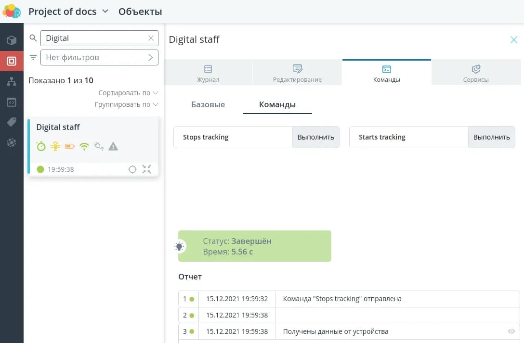Screen dimensions: 524x343
Task: Switch to the Сервисы tab
Action: click(x=476, y=74)
